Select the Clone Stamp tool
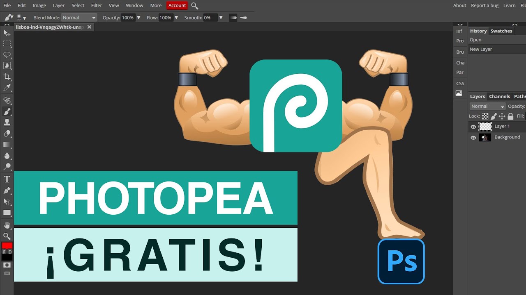 pyautogui.click(x=7, y=123)
